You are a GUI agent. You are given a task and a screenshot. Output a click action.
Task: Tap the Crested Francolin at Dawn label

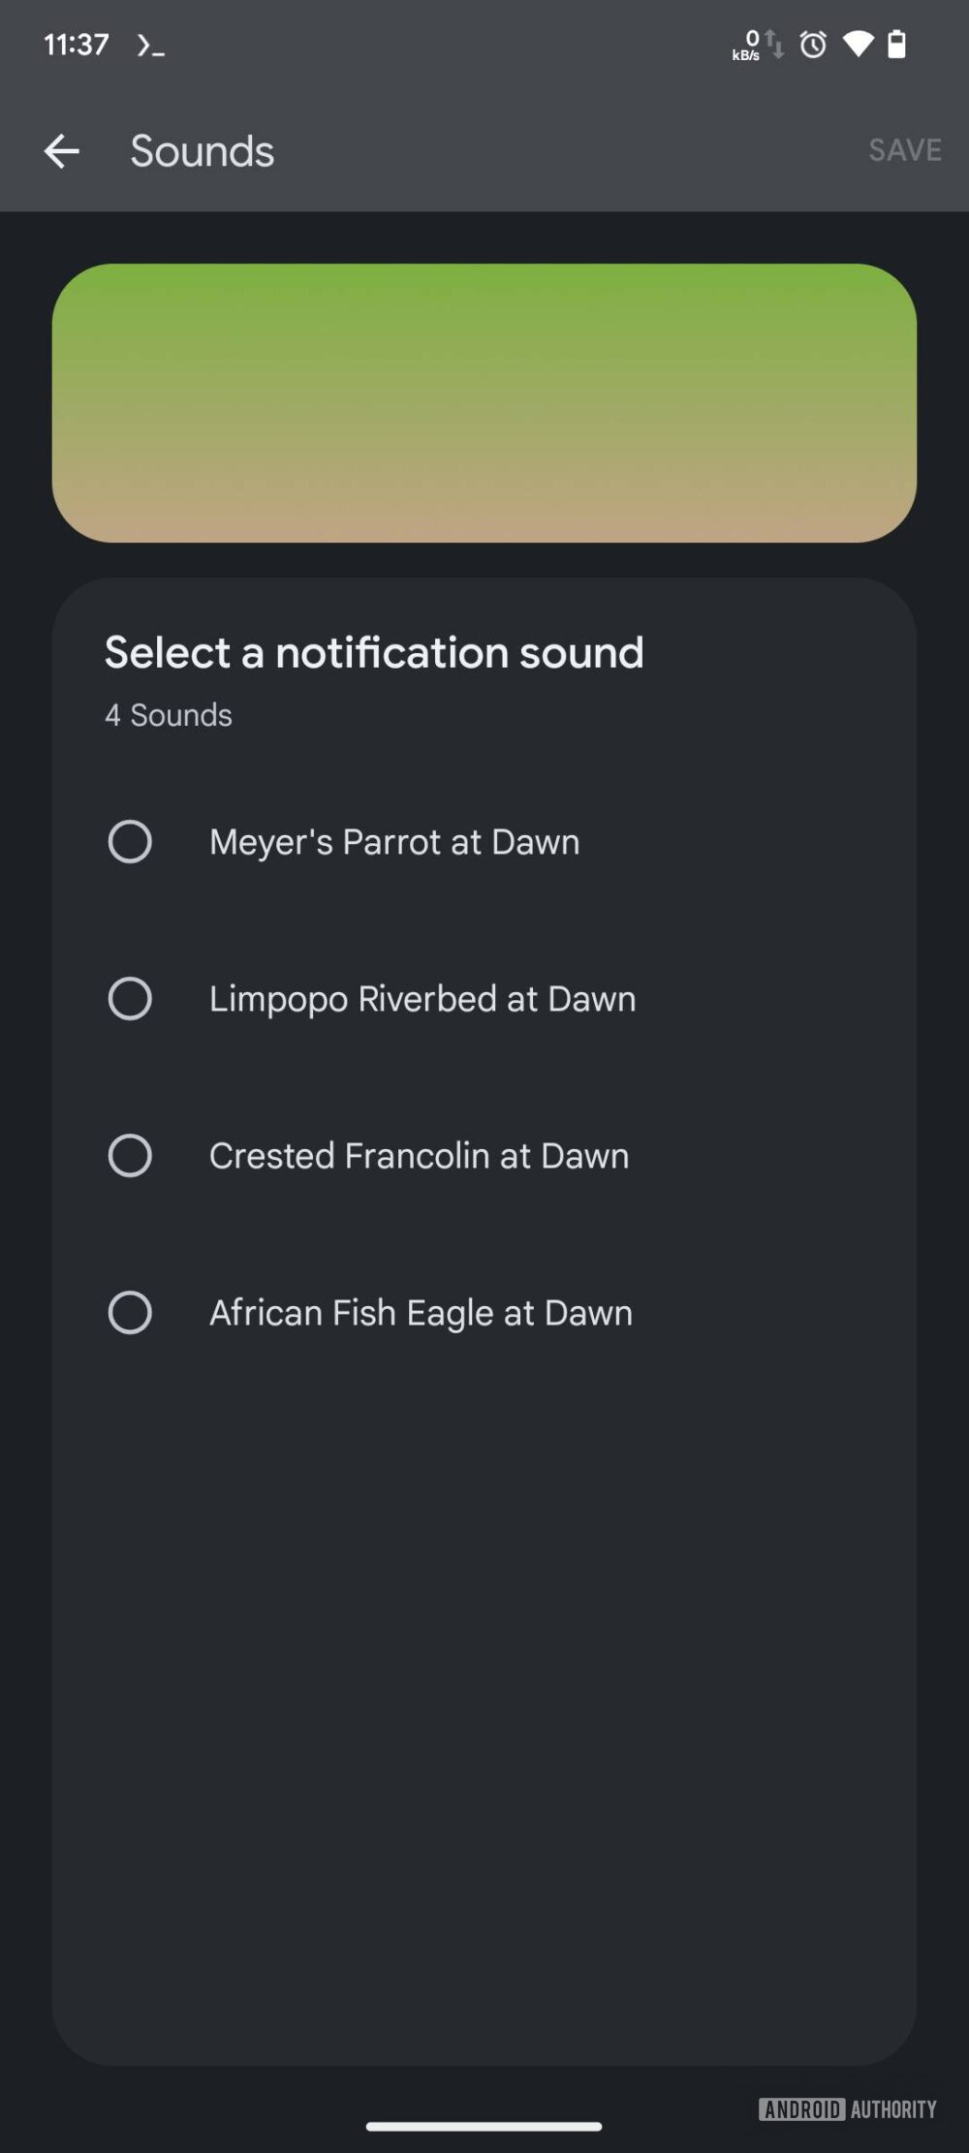pos(419,1155)
